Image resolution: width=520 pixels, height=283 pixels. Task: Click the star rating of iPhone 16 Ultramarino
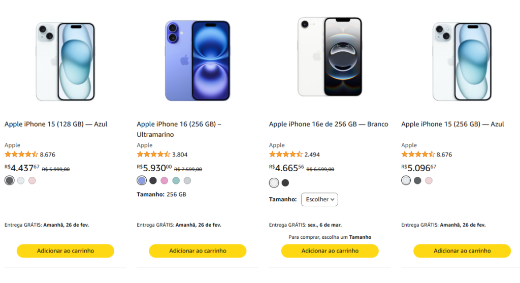pos(153,154)
